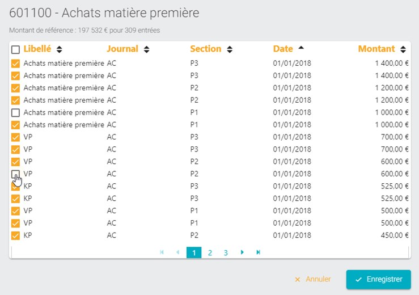Screen dimensions: 419x295
Task: Sort table by Montant column arrows
Action: 403,49
